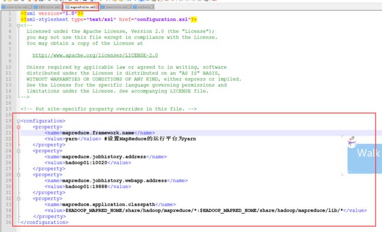Image resolution: width=382 pixels, height=232 pixels.
Task: Click the $HADOOP_MAPRED_HOME classpath value text
Action: (204, 210)
